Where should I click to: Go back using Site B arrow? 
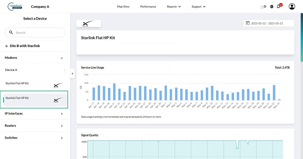pyautogui.click(x=7, y=46)
